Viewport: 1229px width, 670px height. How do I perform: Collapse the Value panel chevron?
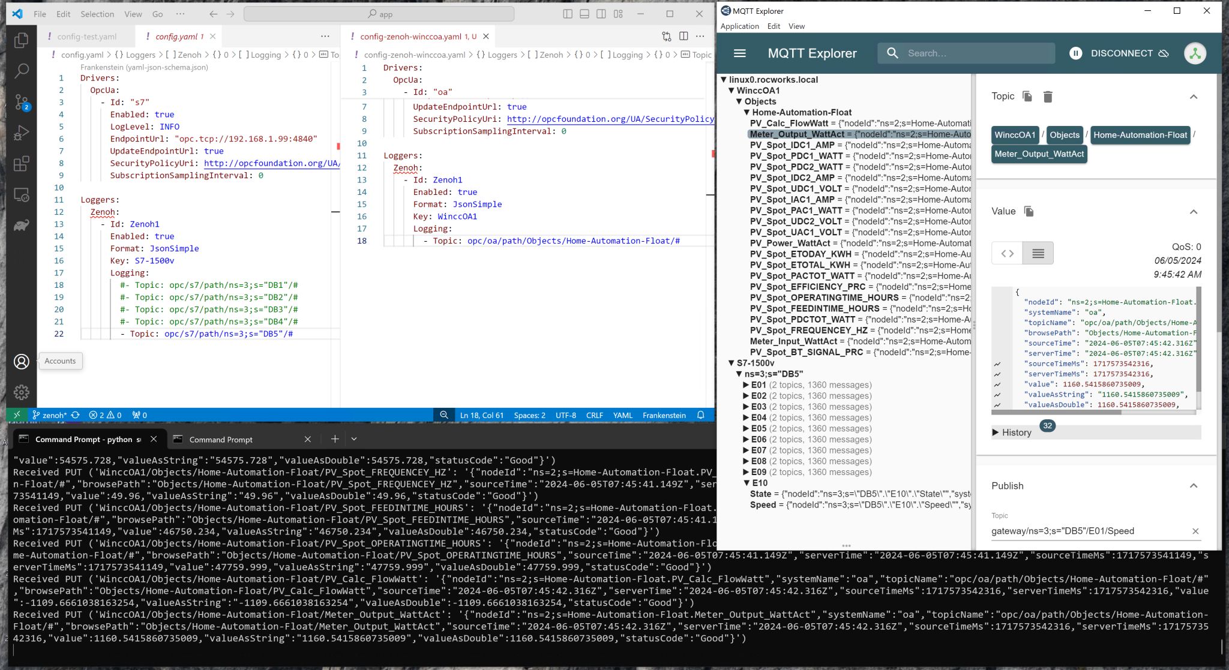(1194, 212)
